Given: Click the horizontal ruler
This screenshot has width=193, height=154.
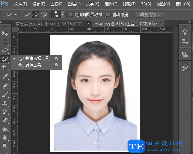Looking at the screenshot, I should pos(95,30).
